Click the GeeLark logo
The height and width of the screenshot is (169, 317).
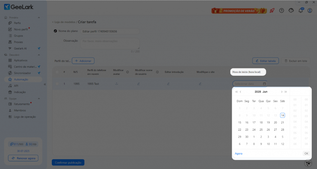click(x=19, y=7)
